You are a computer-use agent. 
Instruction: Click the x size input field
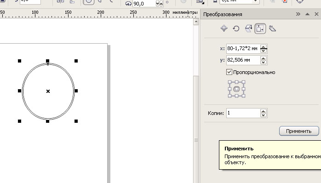click(x=243, y=49)
